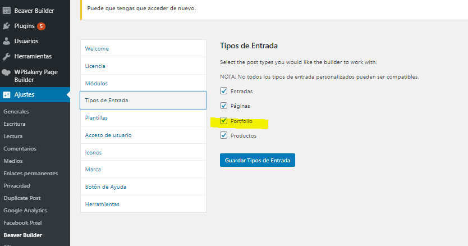Disable the Productos checkbox
468x246 pixels.
pyautogui.click(x=223, y=135)
